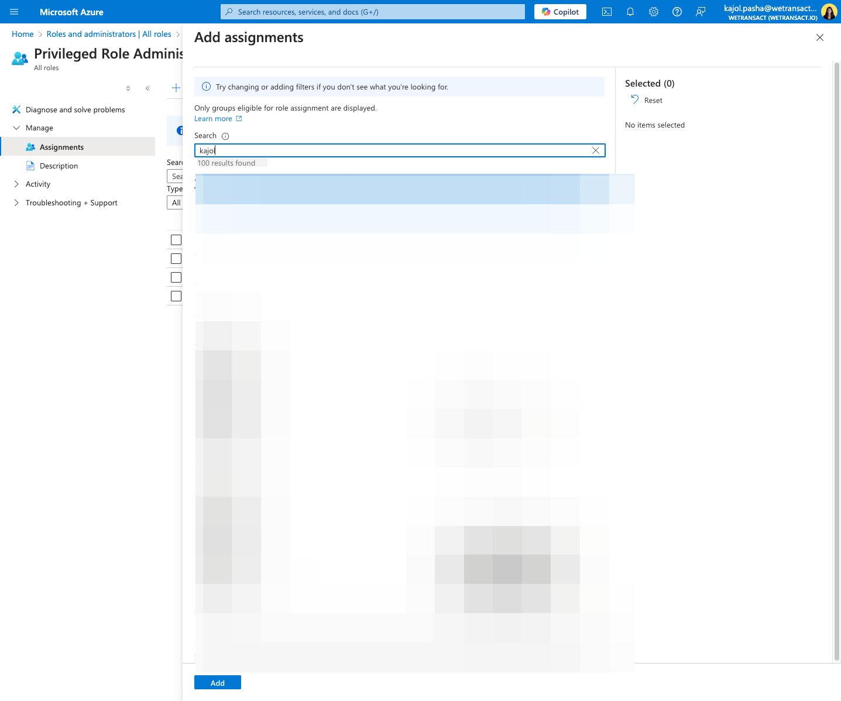Click the Microsoft Azure home title
This screenshot has width=841, height=701.
(x=71, y=12)
